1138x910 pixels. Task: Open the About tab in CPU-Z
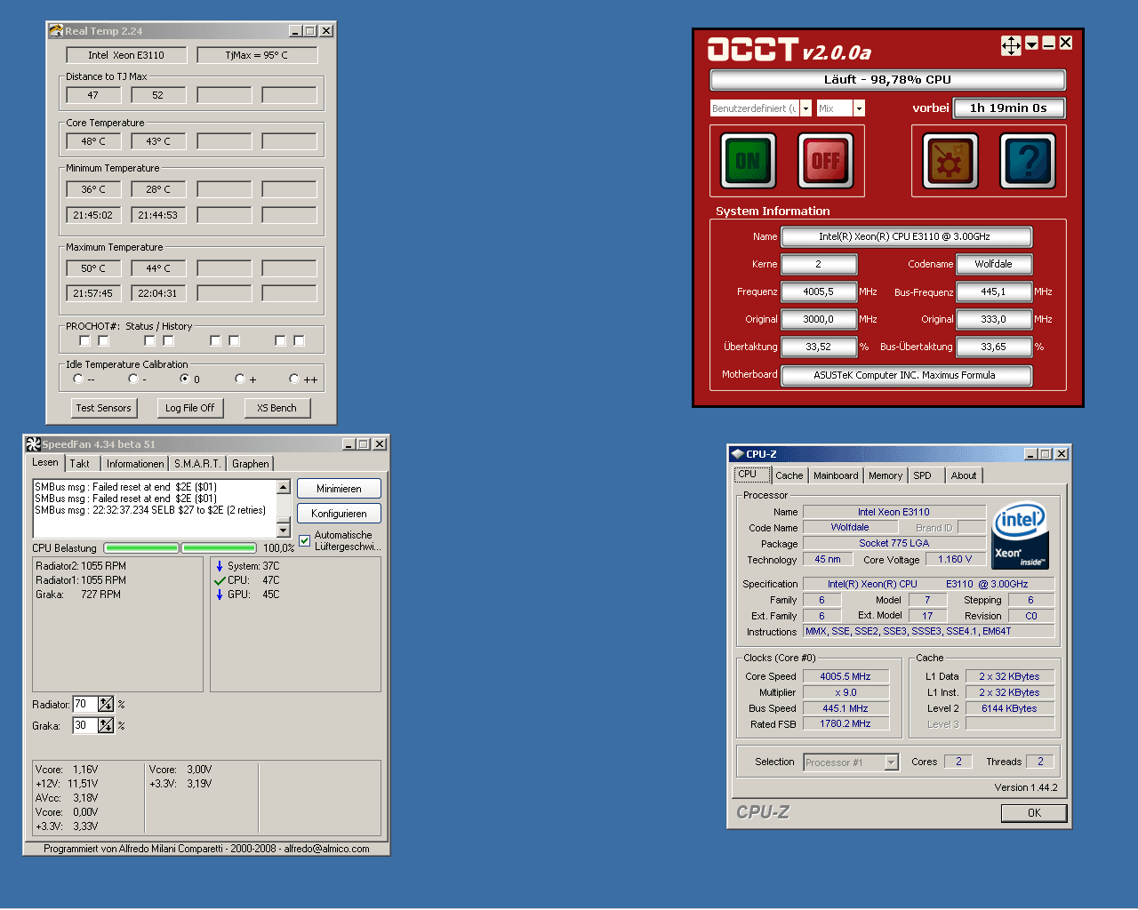(x=964, y=475)
